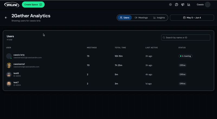217x119 pixels.
Task: Select test7 avatar image
Action: tap(9, 83)
